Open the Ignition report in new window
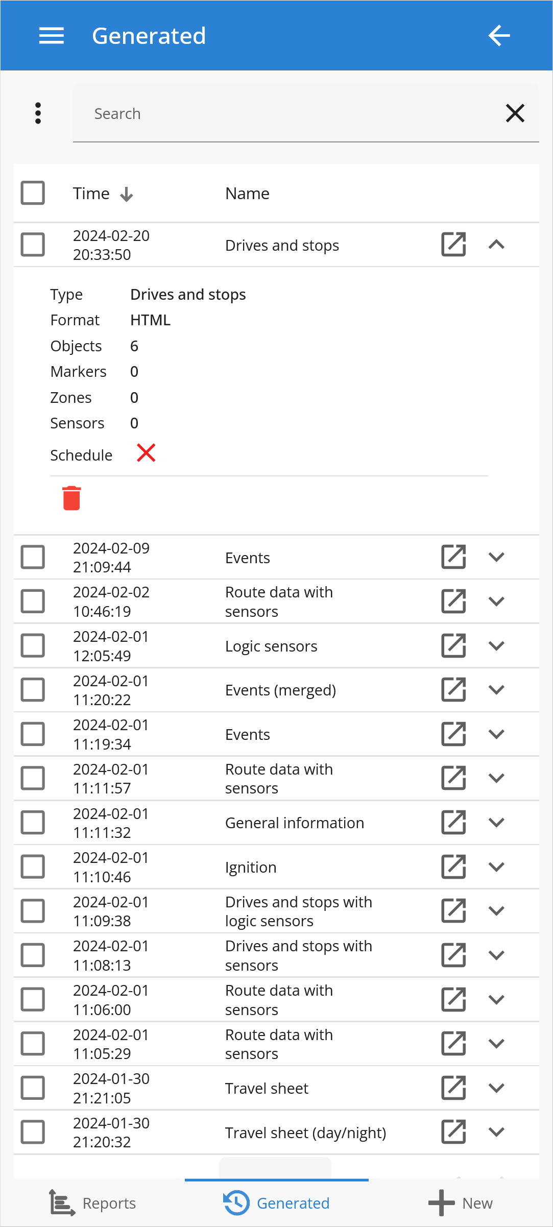This screenshot has width=553, height=1227. (x=453, y=867)
